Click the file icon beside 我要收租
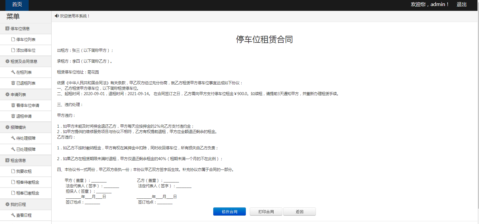This screenshot has height=224, width=479. click(x=13, y=171)
